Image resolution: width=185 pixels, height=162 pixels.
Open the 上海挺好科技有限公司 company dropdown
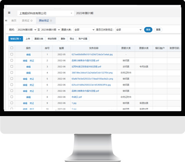pyautogui.click(x=46, y=13)
